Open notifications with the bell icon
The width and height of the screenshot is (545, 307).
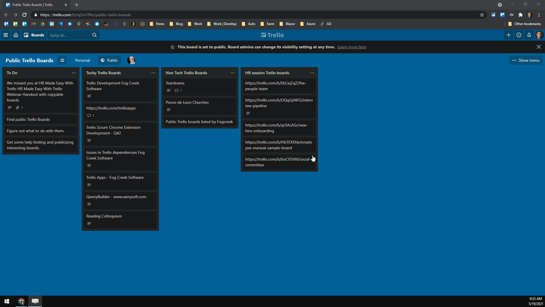529,35
